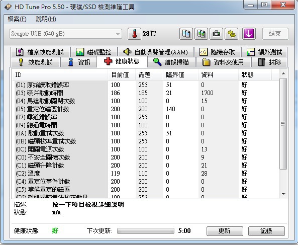Click the 28℃ temperature reading
Image resolution: width=298 pixels, height=245 pixels.
coord(149,34)
